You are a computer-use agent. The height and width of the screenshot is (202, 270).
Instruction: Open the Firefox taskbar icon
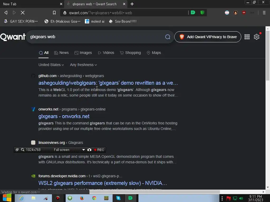coord(82,198)
